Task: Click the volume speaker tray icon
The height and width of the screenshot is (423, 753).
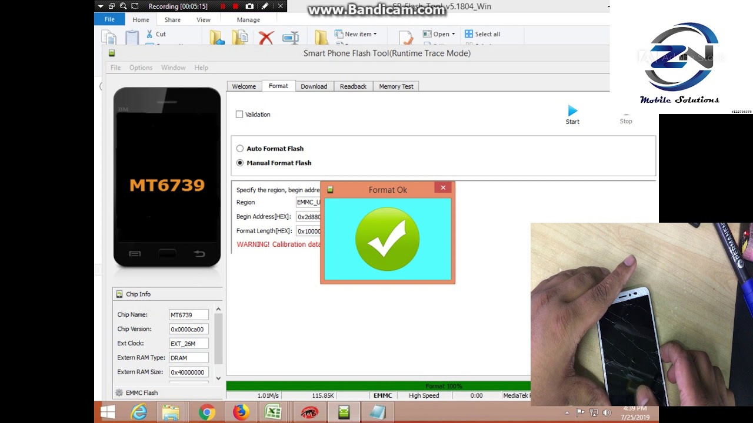Action: [607, 413]
